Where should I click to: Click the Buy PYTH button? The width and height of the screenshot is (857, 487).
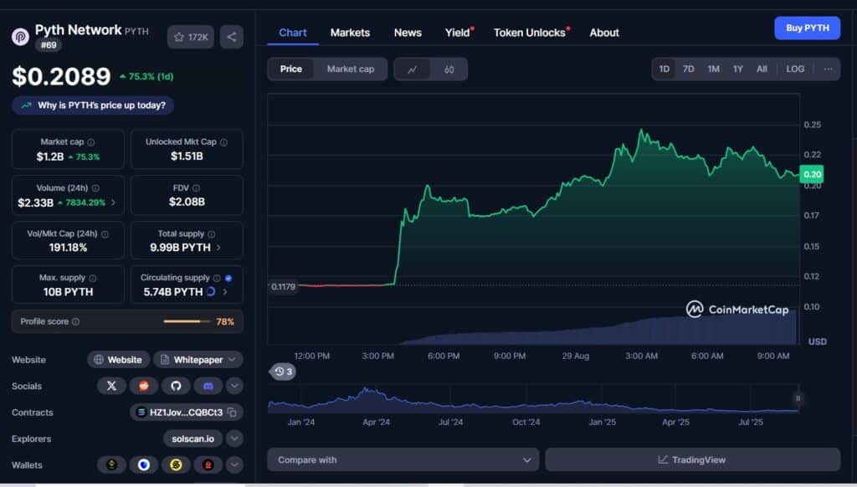click(808, 28)
